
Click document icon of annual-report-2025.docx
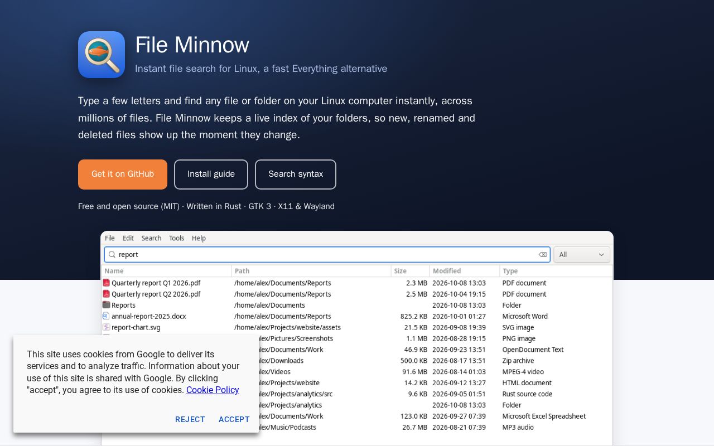(x=106, y=316)
